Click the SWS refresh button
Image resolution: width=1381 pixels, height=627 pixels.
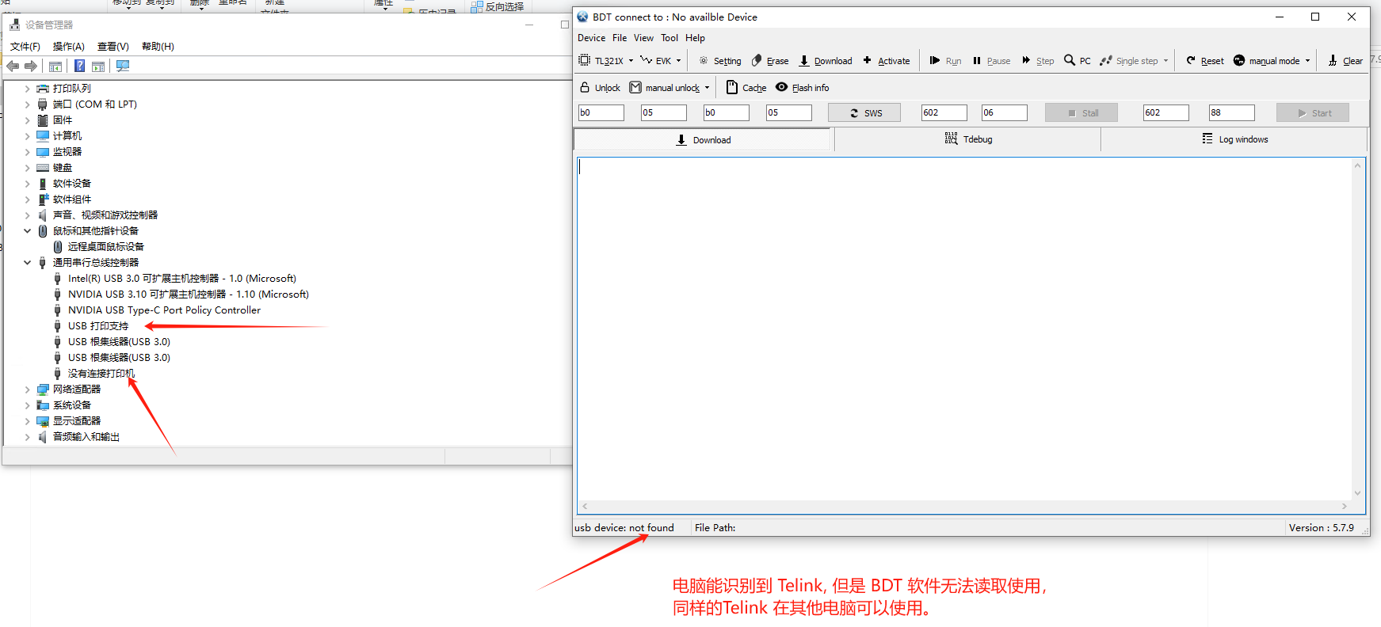(865, 113)
